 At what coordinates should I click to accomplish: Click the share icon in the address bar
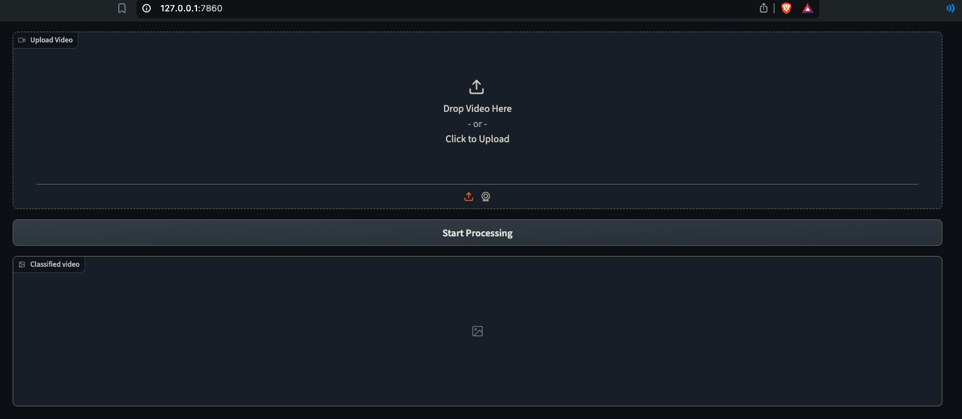click(764, 8)
